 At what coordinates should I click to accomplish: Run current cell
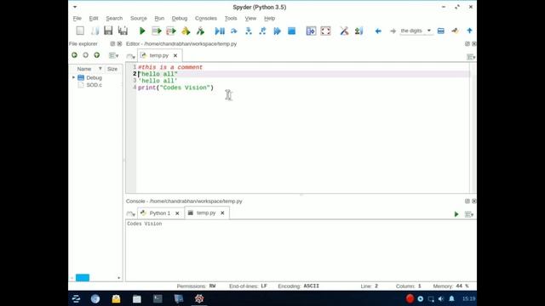pos(157,31)
